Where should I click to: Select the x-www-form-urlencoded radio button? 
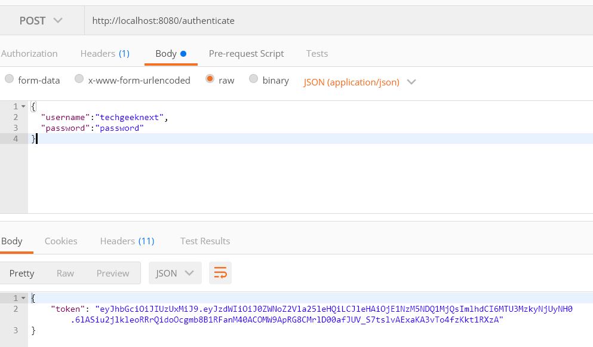79,79
